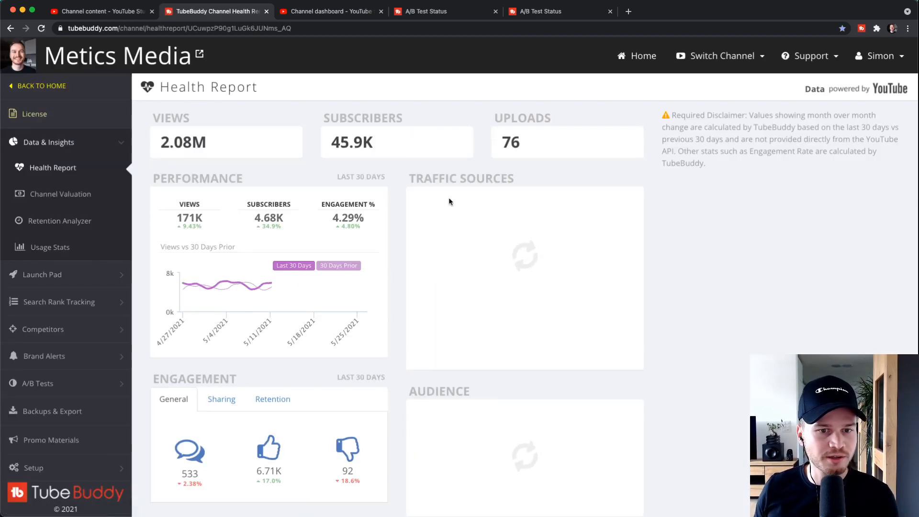The image size is (919, 517).
Task: Click the Promo Materials megaphone icon
Action: pos(13,439)
